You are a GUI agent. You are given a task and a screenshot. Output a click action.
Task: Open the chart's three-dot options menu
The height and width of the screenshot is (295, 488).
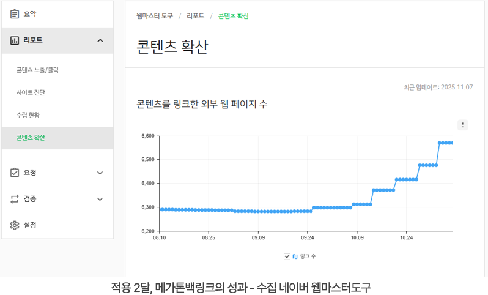point(463,125)
